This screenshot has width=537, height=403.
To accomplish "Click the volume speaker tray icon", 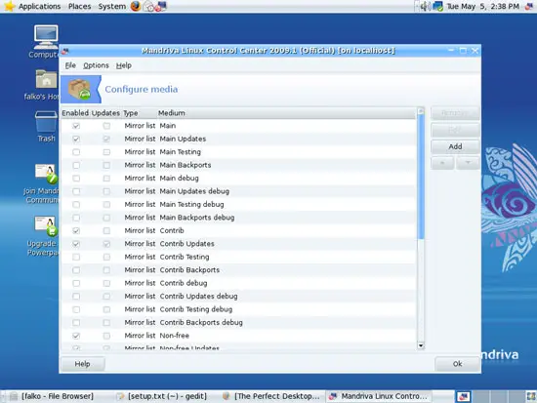I will [425, 6].
